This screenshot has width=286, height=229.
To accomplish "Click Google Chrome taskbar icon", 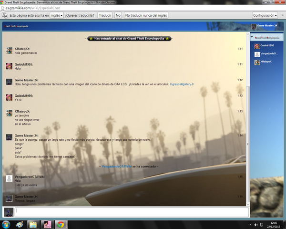I will click(x=61, y=225).
